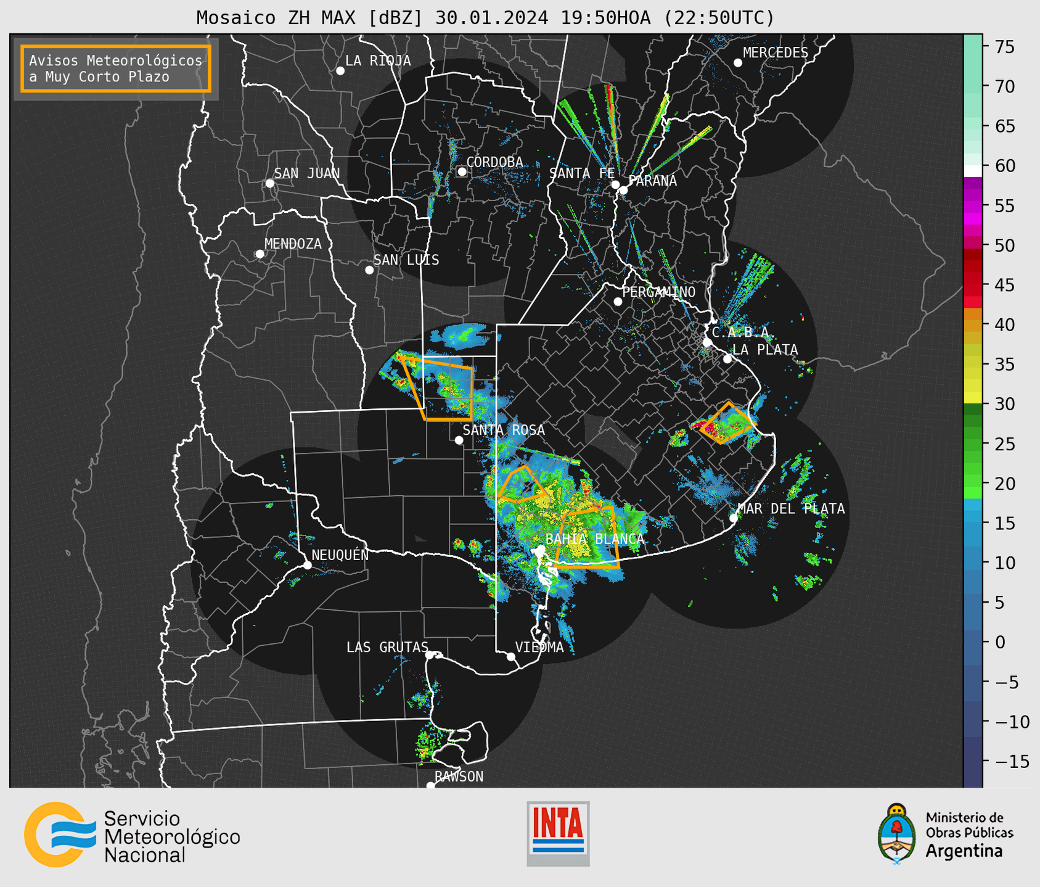Click the Servicio Meteorológico Nacional logo
The height and width of the screenshot is (887, 1040).
pyautogui.click(x=132, y=835)
